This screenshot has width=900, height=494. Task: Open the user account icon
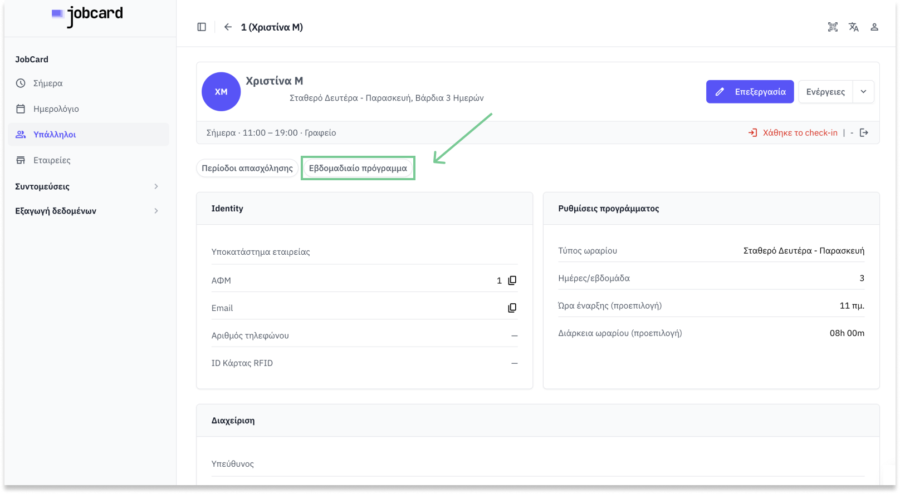[874, 27]
